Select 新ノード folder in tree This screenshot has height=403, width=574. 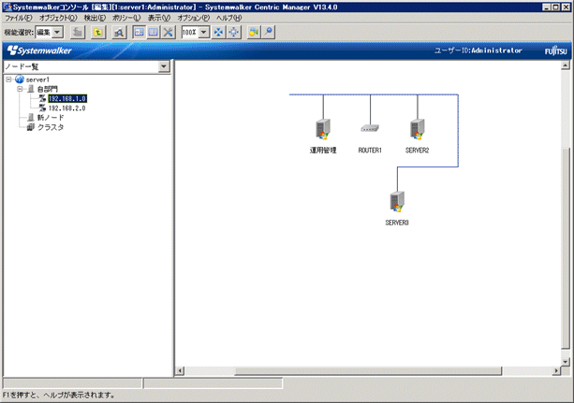click(51, 118)
